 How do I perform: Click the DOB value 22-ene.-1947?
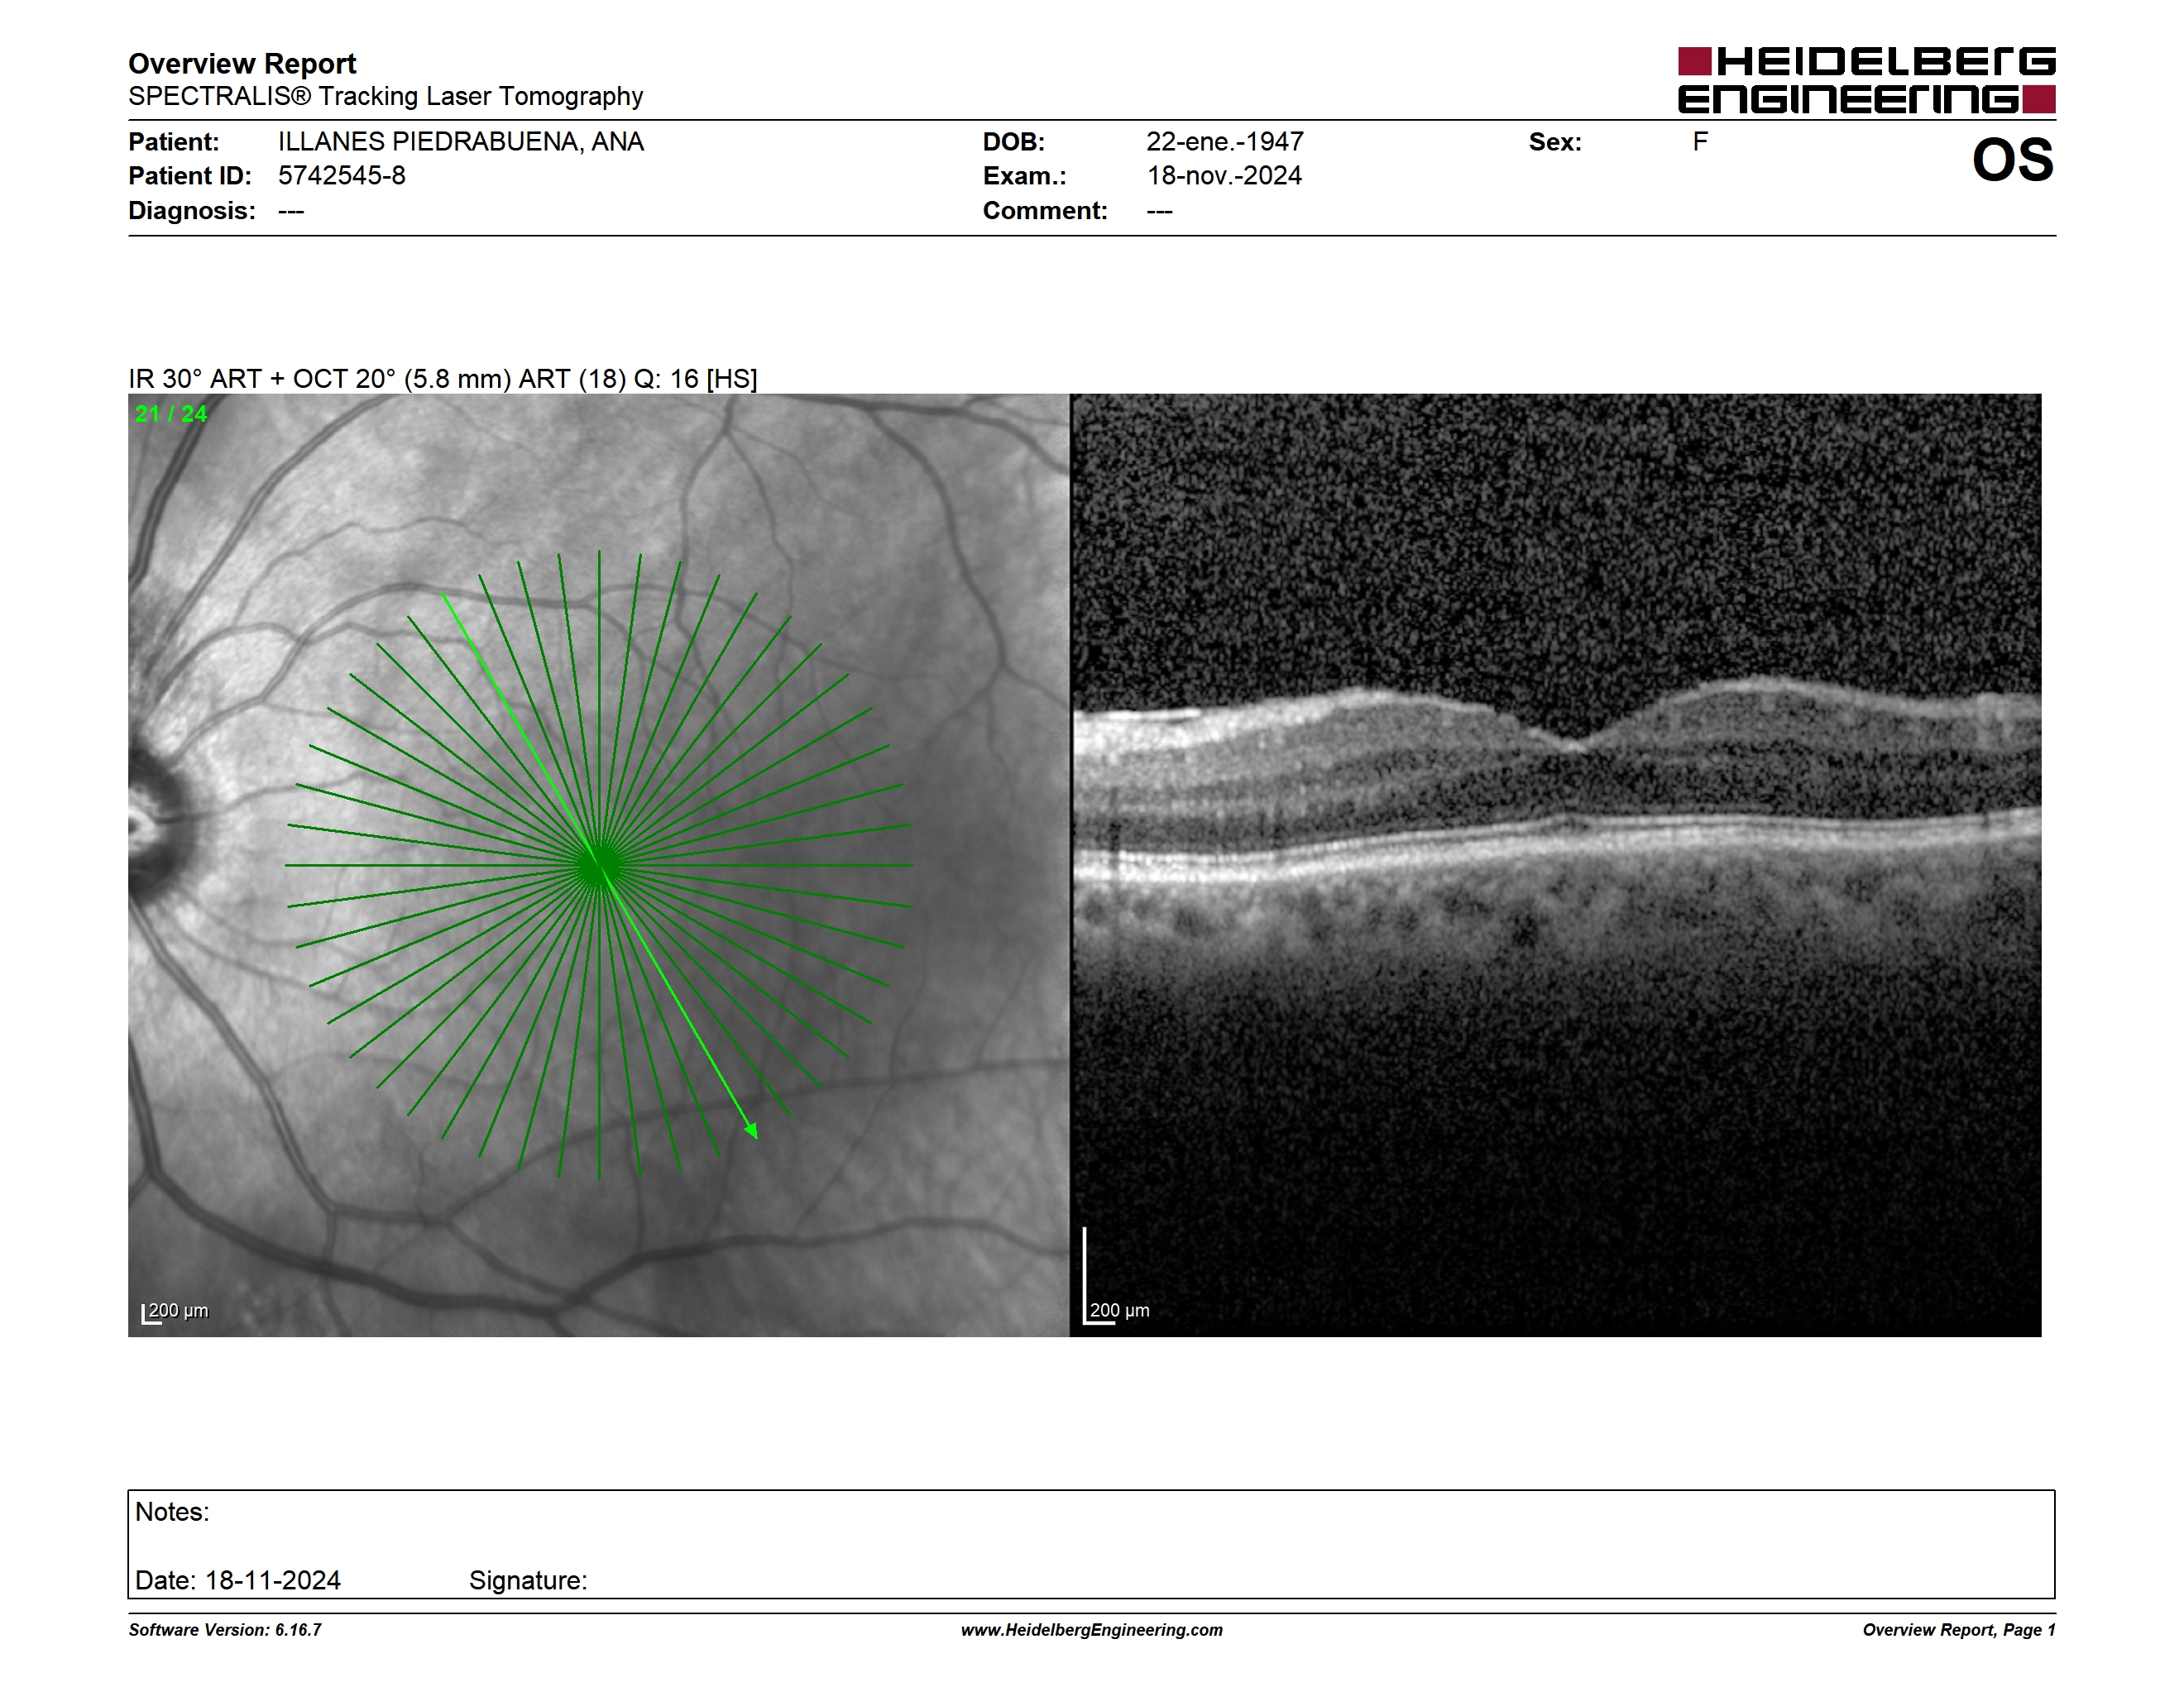1225,142
